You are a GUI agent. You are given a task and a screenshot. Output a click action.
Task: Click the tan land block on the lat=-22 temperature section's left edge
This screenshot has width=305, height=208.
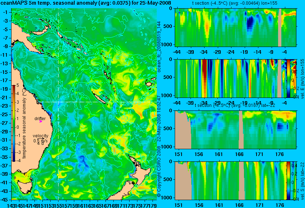tap(183, 130)
